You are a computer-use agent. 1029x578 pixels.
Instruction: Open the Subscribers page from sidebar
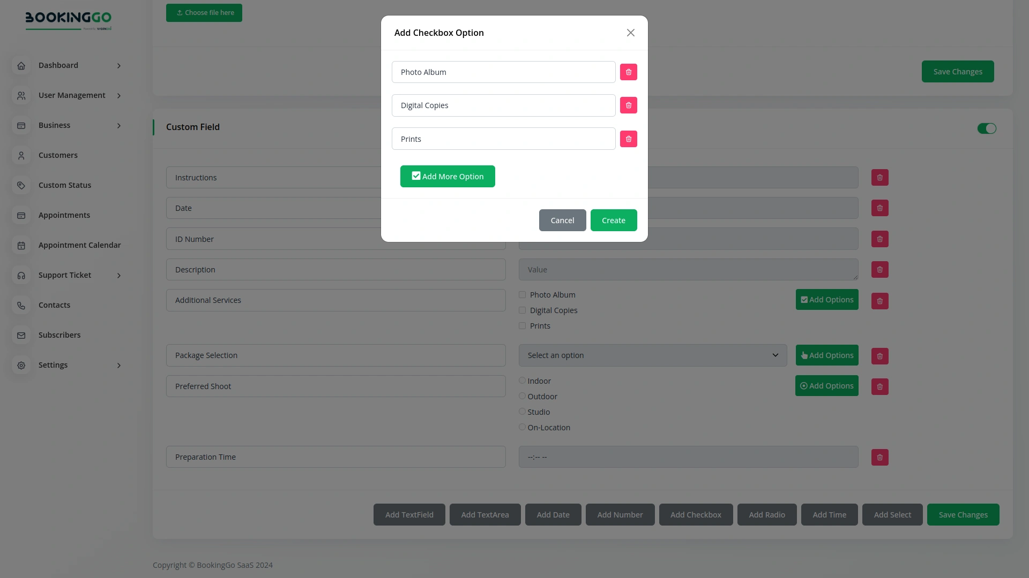[x=59, y=334]
